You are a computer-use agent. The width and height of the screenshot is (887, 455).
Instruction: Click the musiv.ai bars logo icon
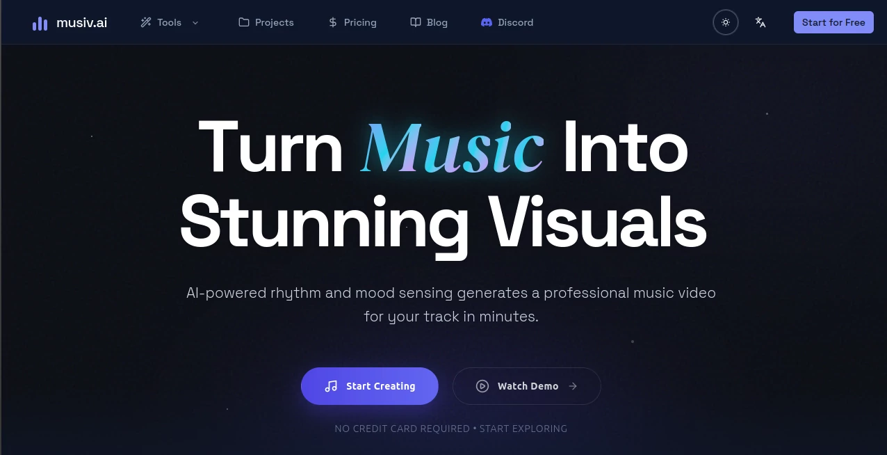pyautogui.click(x=40, y=23)
